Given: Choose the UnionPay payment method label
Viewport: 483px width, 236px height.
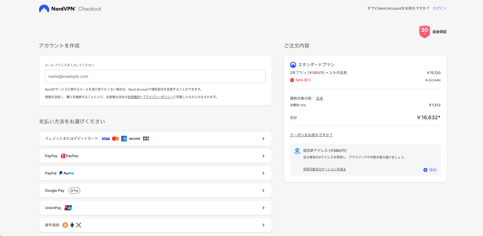Looking at the screenshot, I should coord(53,208).
